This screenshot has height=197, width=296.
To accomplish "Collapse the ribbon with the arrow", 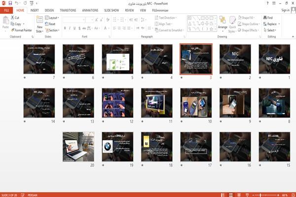I will tap(293, 37).
